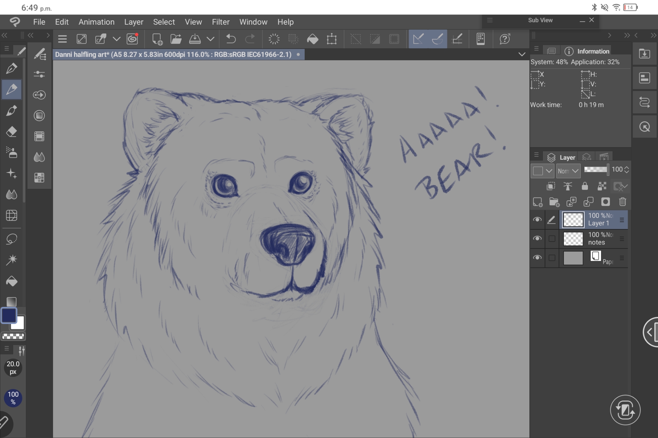Screen dimensions: 658x438
Task: Click the Delete layer trash icon
Action: 622,202
